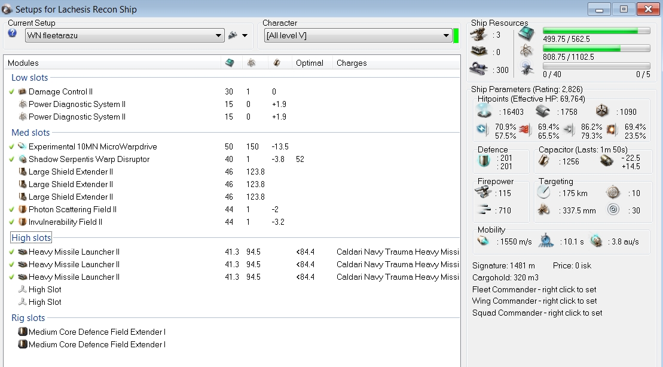
Task: Expand the ship icon dropdown arrow
Action: 245,36
